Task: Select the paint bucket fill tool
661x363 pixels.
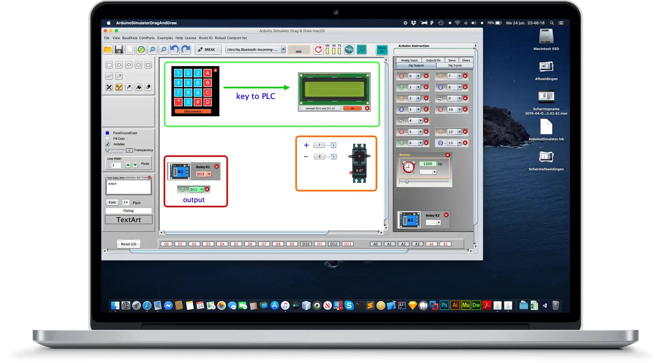Action: point(138,87)
